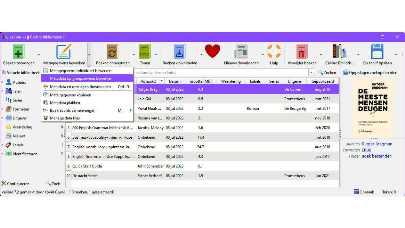
Task: Select Waardering in the tag browser
Action: pos(22,127)
